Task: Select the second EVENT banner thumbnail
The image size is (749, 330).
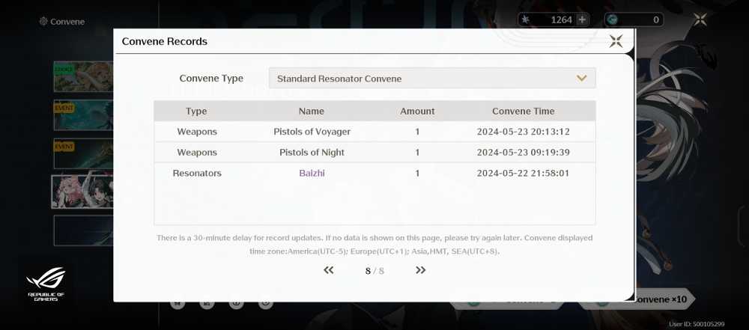Action: pyautogui.click(x=83, y=115)
